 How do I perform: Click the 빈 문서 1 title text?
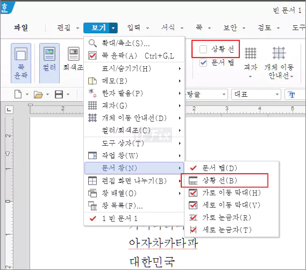287,10
